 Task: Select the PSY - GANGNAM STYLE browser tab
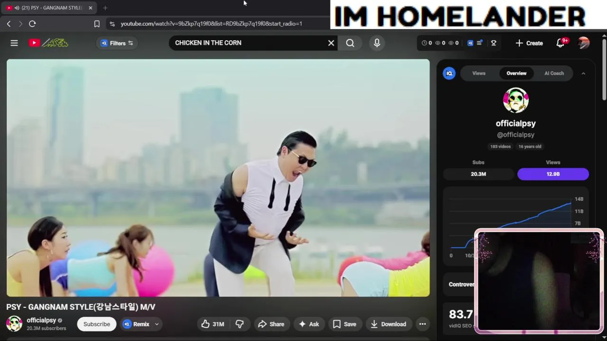pyautogui.click(x=49, y=8)
